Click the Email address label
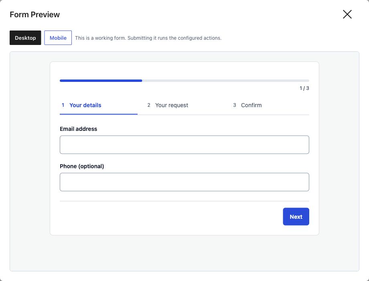Screen dimensions: 369x281 78,129
